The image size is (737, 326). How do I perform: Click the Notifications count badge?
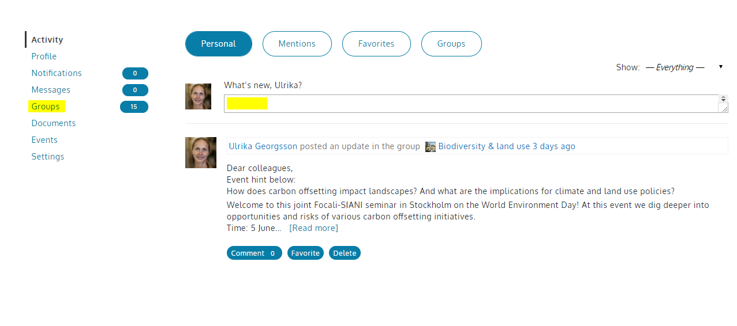tap(135, 73)
